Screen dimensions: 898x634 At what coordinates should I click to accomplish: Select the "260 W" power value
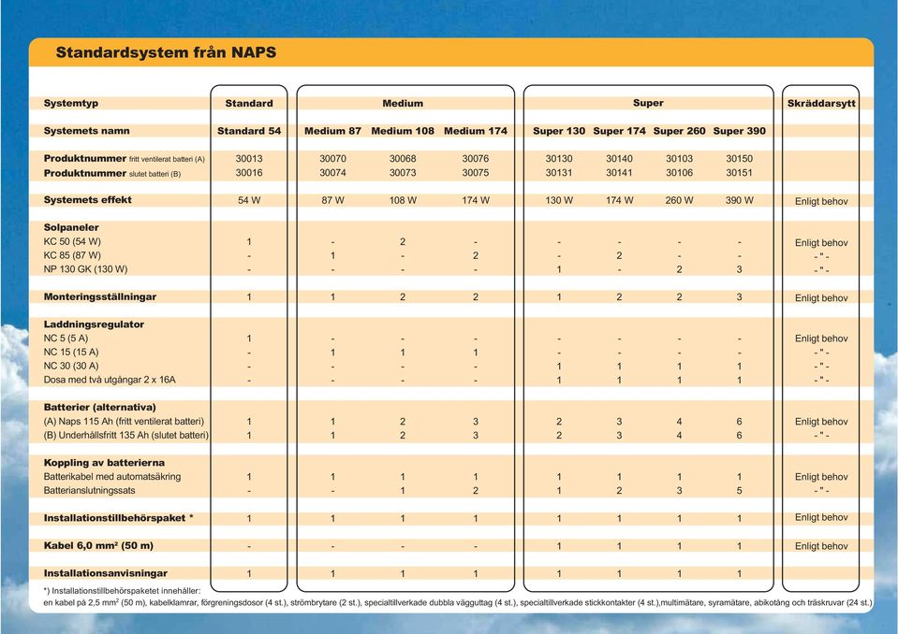point(679,201)
